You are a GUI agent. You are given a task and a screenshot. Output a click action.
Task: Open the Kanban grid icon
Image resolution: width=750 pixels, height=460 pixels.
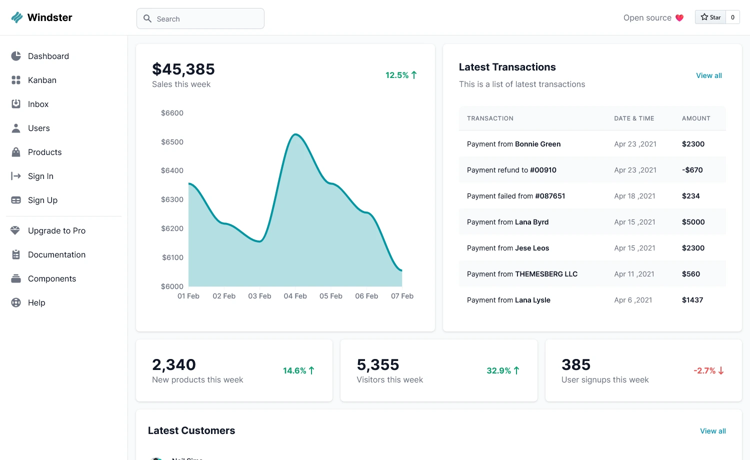tap(16, 80)
